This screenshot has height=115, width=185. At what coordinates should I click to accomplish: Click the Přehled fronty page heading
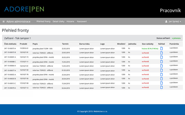(x=15, y=30)
